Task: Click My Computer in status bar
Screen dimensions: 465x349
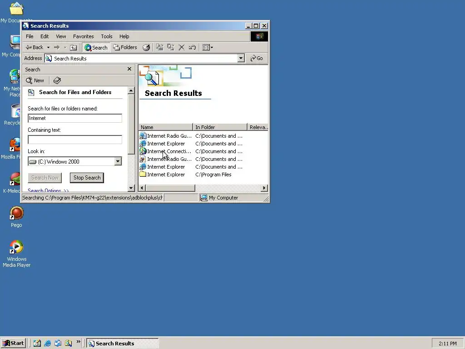Action: point(219,198)
